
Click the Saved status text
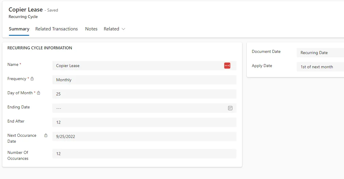point(53,10)
